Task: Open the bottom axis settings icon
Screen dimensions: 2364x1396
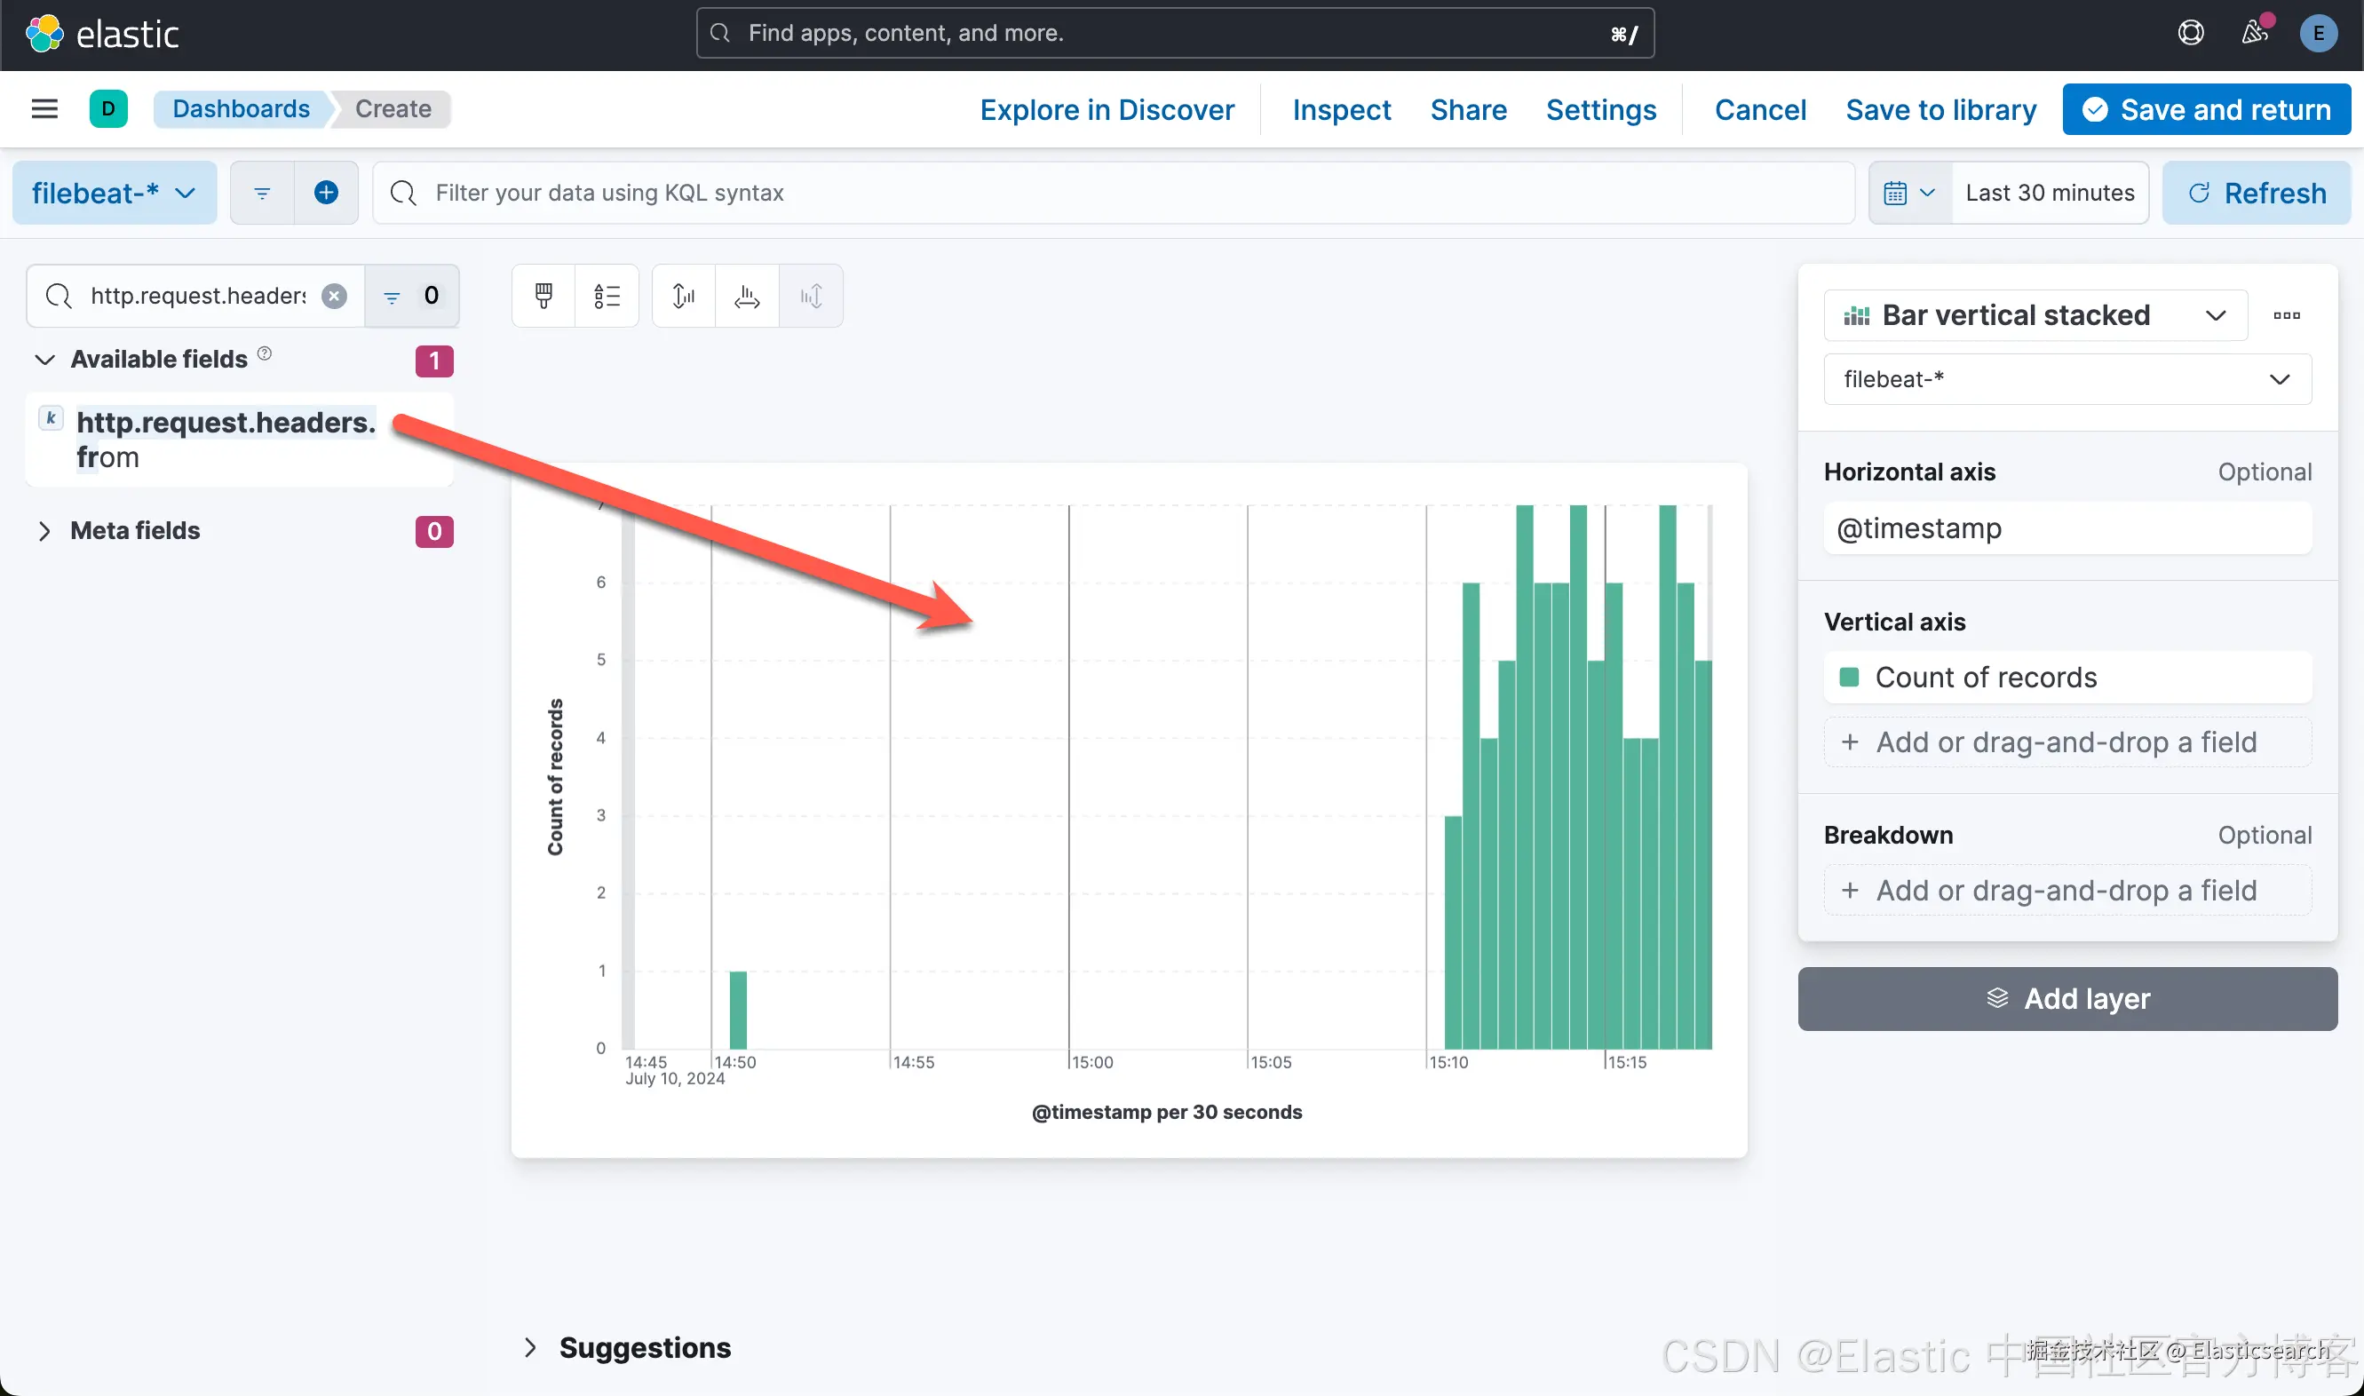Action: pyautogui.click(x=747, y=297)
